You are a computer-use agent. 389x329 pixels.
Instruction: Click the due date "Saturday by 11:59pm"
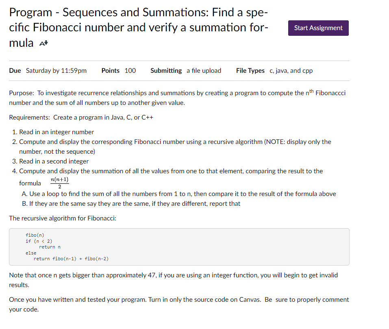(x=56, y=70)
